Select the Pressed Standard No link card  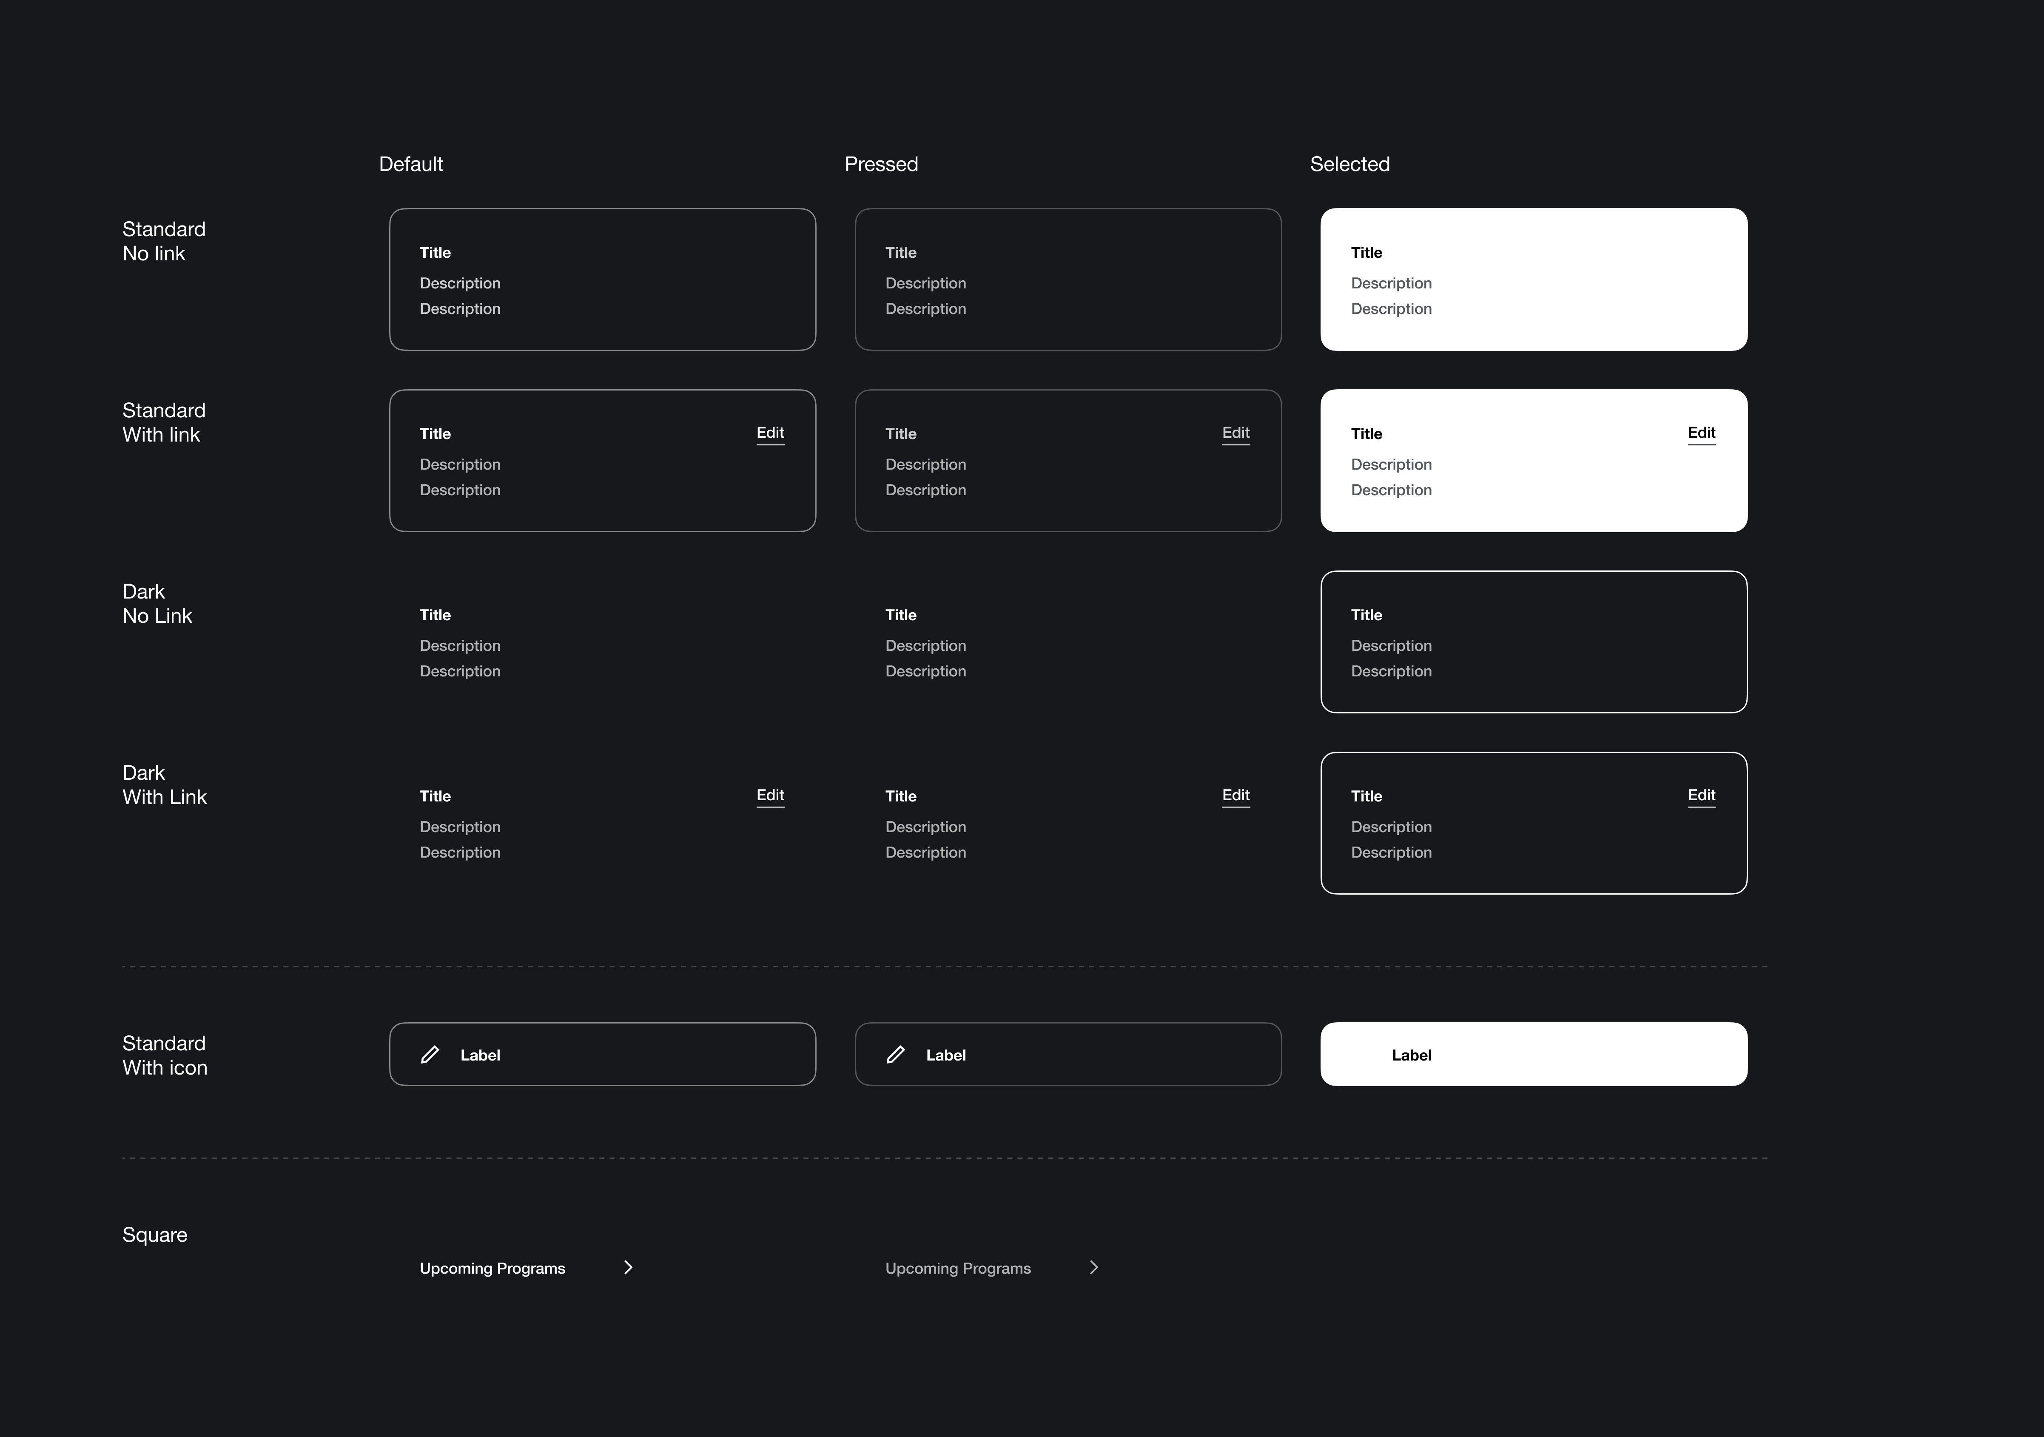[1068, 279]
